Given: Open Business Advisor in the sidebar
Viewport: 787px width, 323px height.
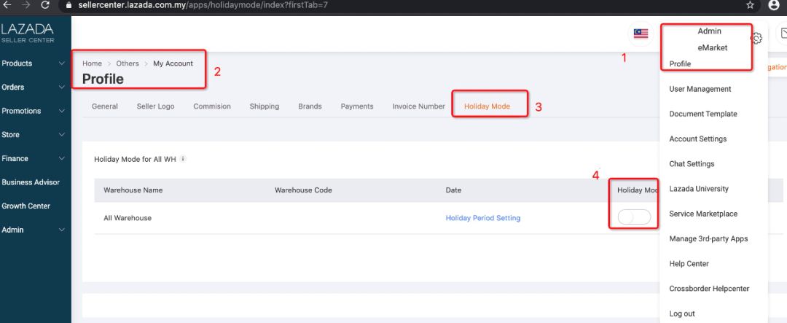Looking at the screenshot, I should (x=31, y=182).
